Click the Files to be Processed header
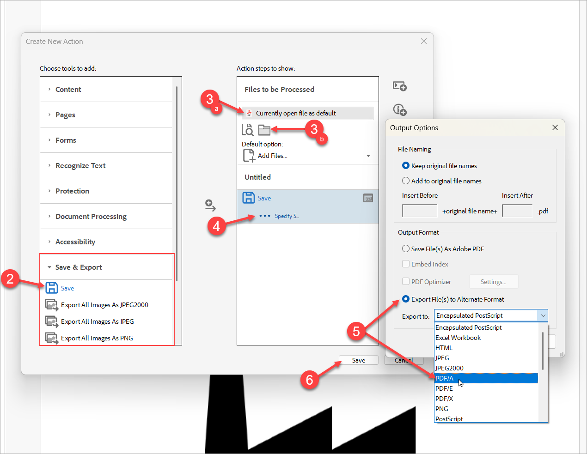 pyautogui.click(x=308, y=89)
